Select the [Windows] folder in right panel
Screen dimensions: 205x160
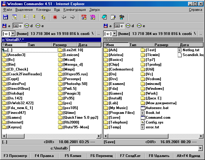coord(152,89)
